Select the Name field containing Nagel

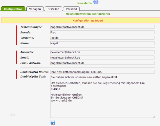102,43
